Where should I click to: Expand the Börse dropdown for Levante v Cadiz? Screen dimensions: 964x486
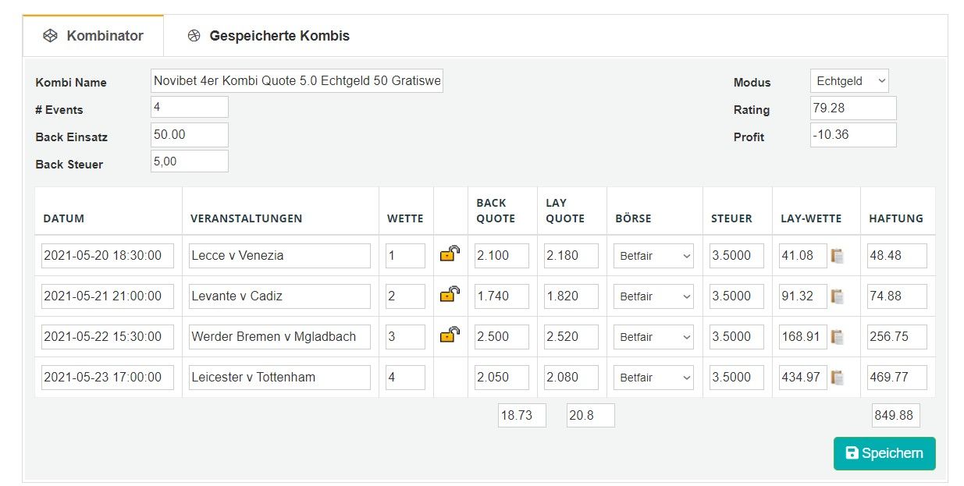[x=654, y=296]
